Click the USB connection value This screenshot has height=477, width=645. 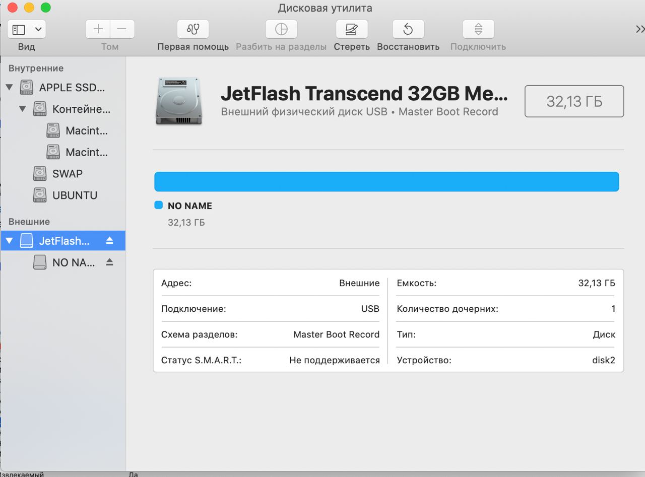click(x=370, y=309)
